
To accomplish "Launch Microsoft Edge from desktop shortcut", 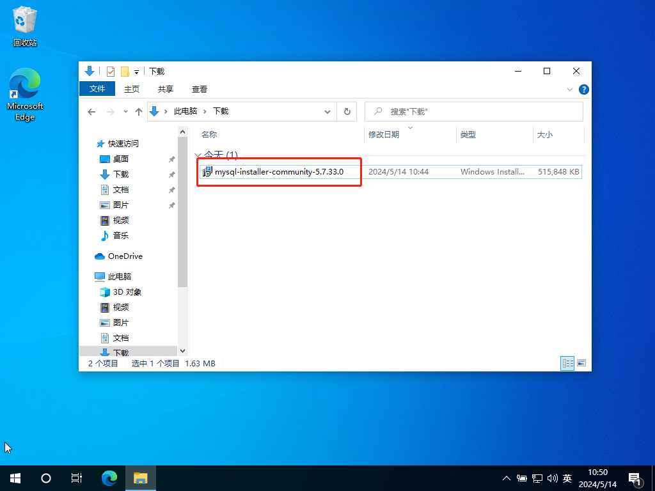I will tap(25, 95).
